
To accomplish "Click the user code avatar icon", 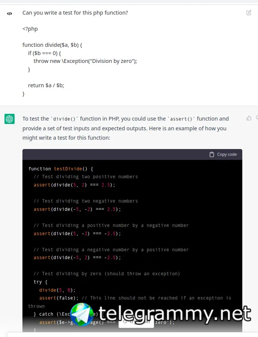I will coord(9,13).
